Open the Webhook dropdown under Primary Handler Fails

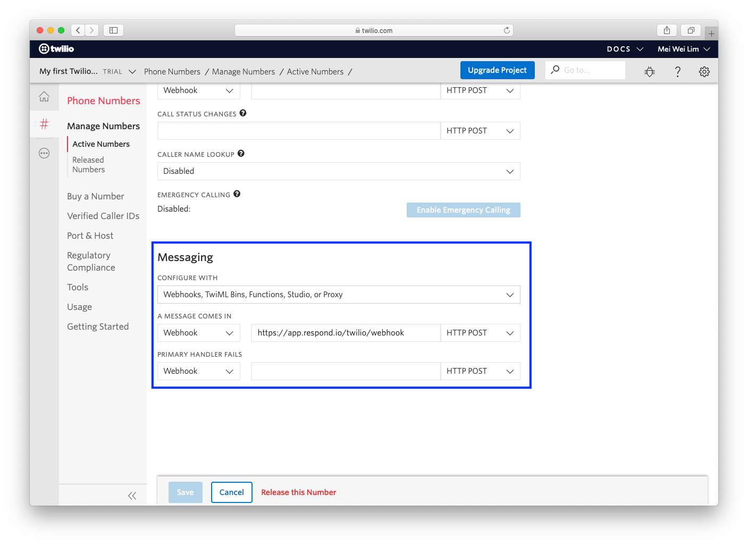[198, 371]
